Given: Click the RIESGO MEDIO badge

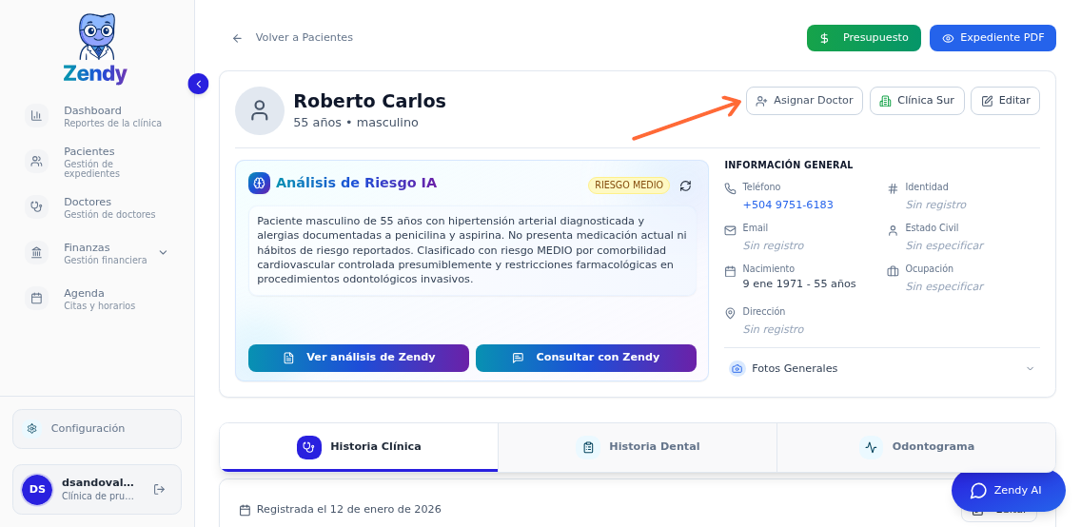Looking at the screenshot, I should click(629, 185).
